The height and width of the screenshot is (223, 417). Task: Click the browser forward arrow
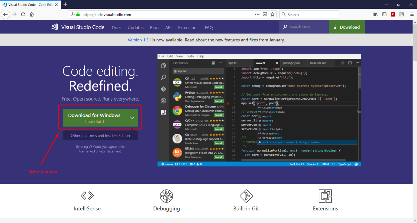14,14
